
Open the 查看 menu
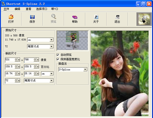[29, 9]
